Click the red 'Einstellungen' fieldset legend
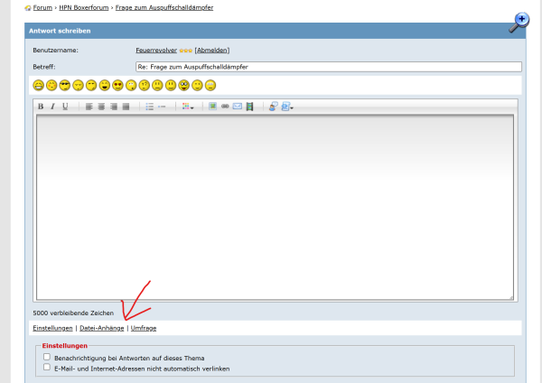Screen dimensions: 542x383 (x=65, y=346)
